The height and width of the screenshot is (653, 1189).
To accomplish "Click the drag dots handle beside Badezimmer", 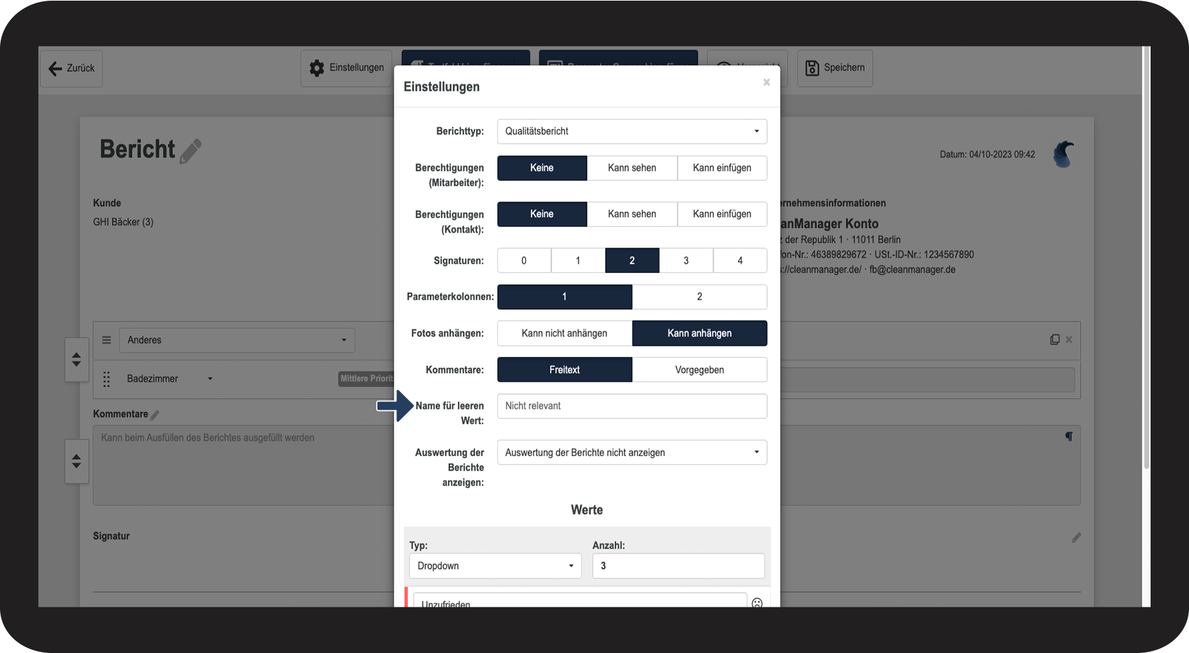I will click(106, 379).
